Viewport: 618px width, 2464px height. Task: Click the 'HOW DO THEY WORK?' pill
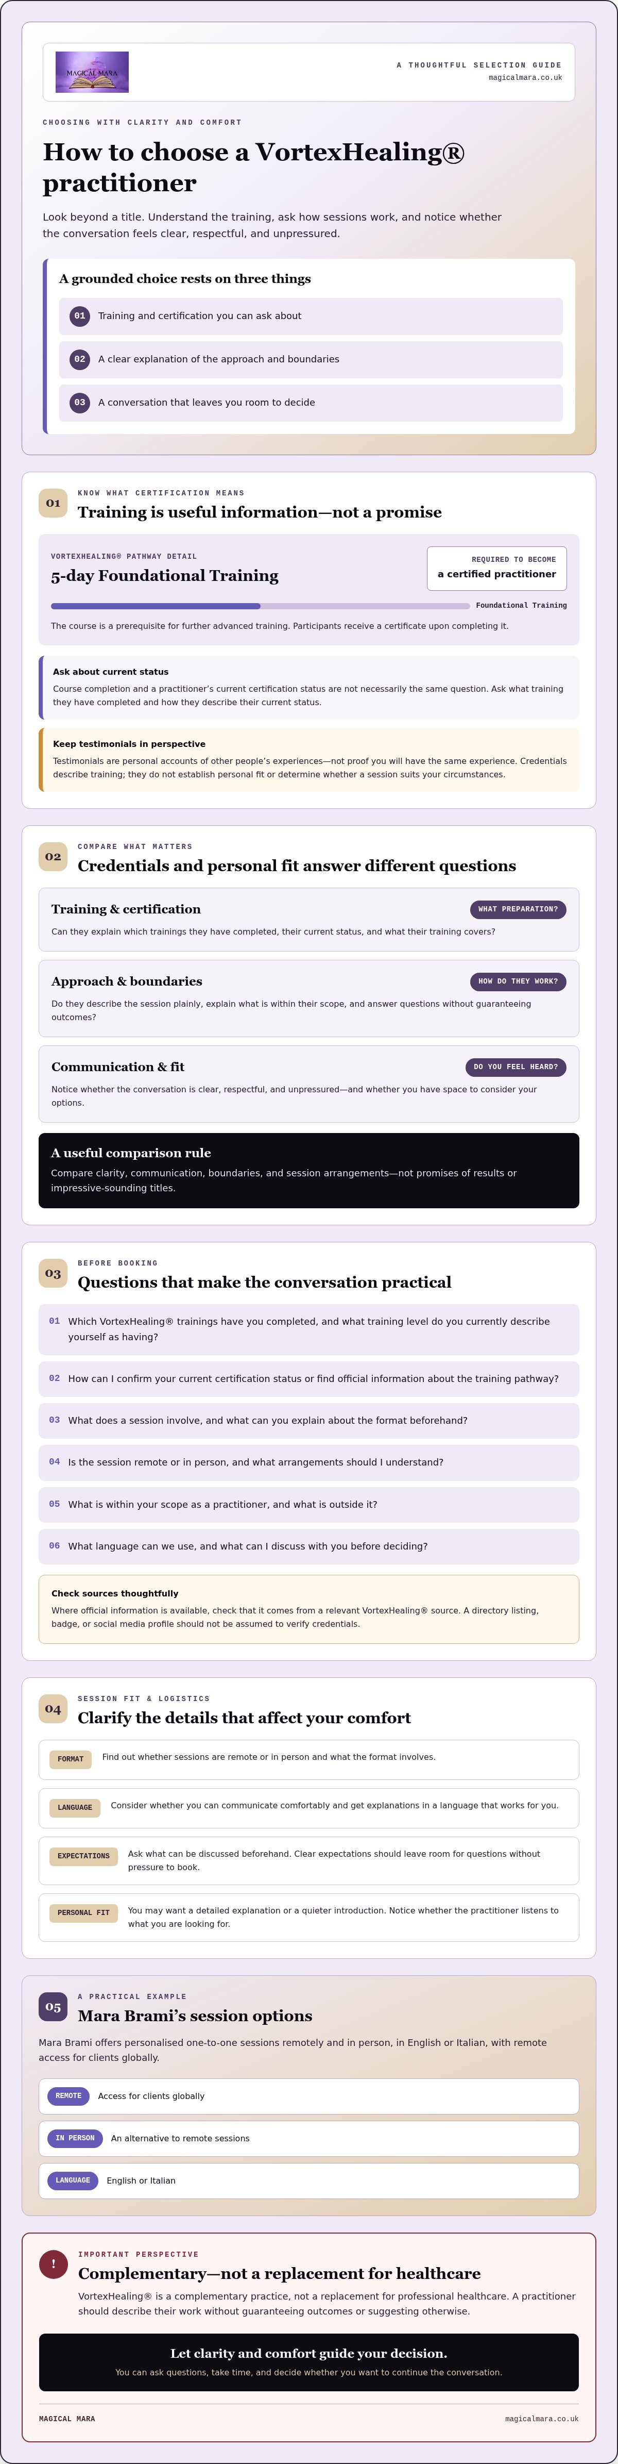[x=518, y=981]
